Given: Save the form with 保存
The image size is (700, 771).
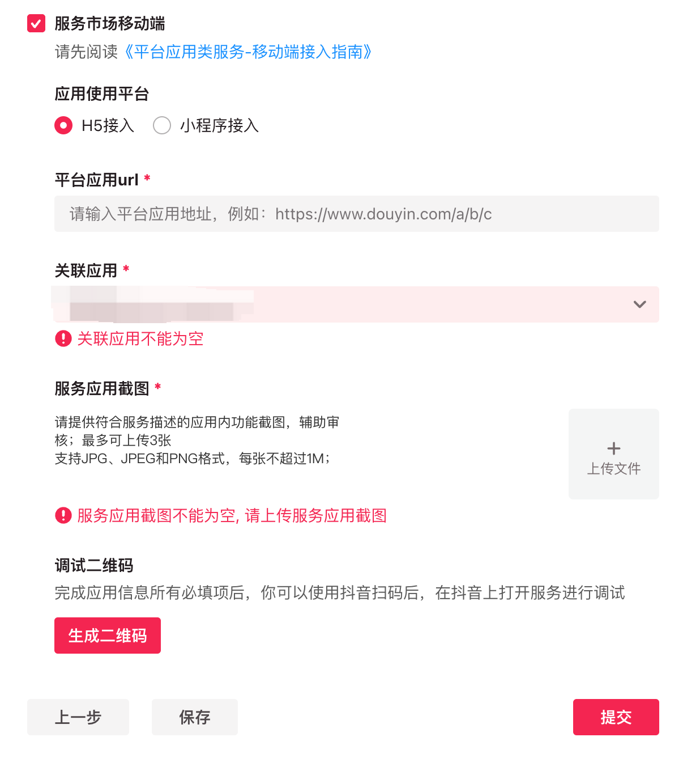Looking at the screenshot, I should tap(195, 717).
